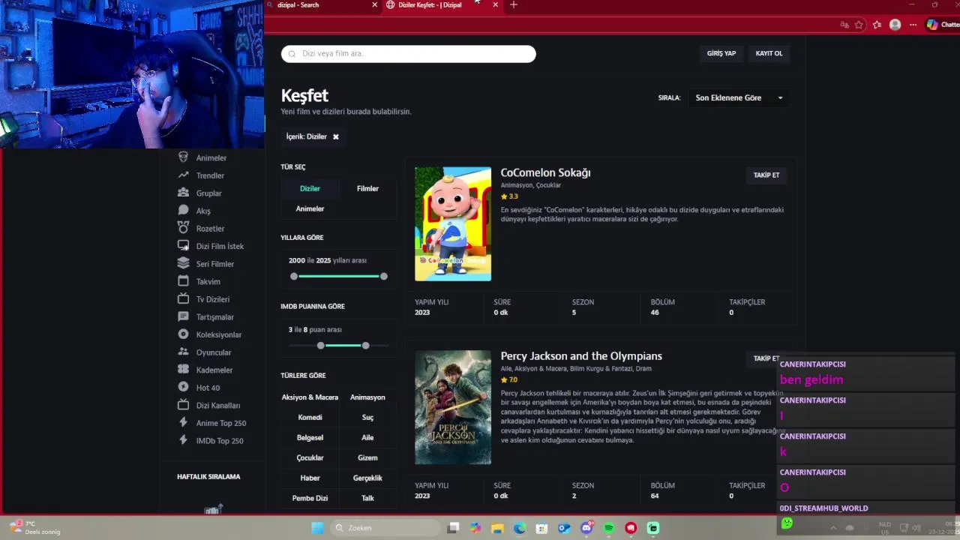Open the Copilot Chat button

(943, 25)
